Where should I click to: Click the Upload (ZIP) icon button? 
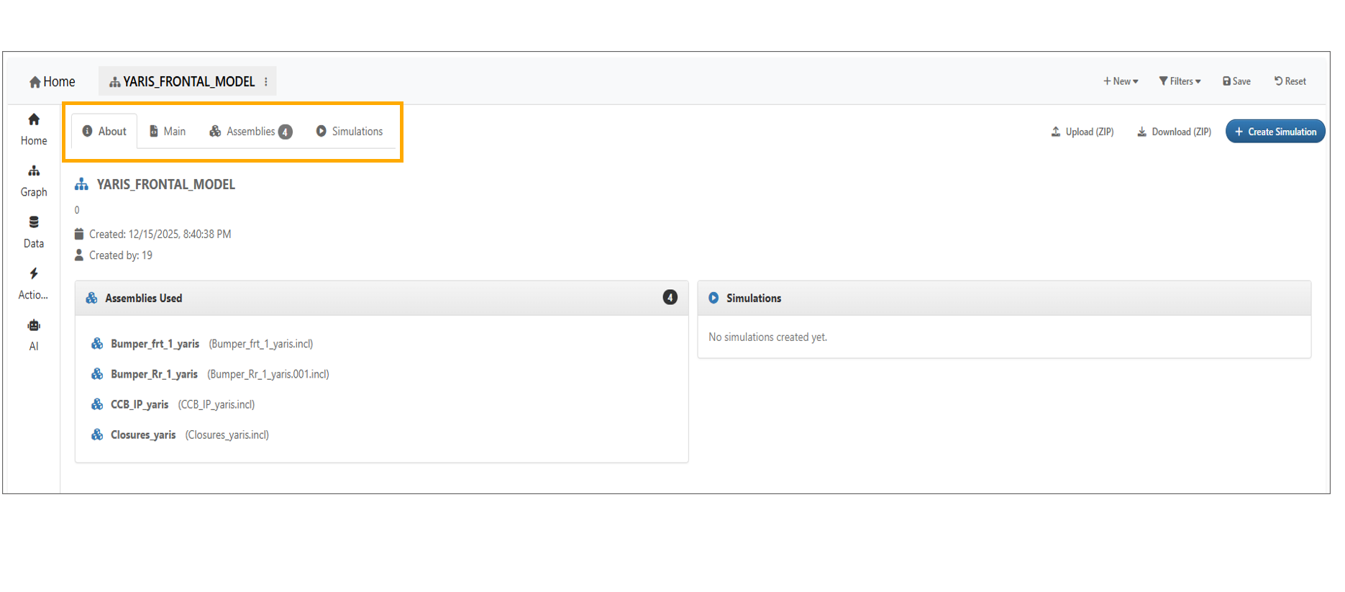[x=1082, y=132]
